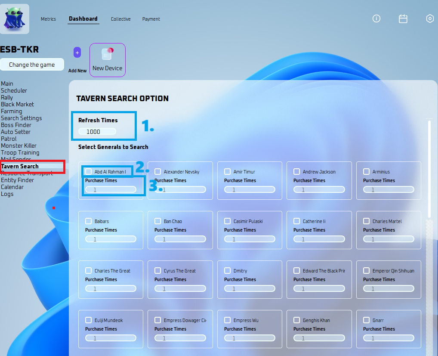Check the Cyrus The Great checkbox

(158, 270)
